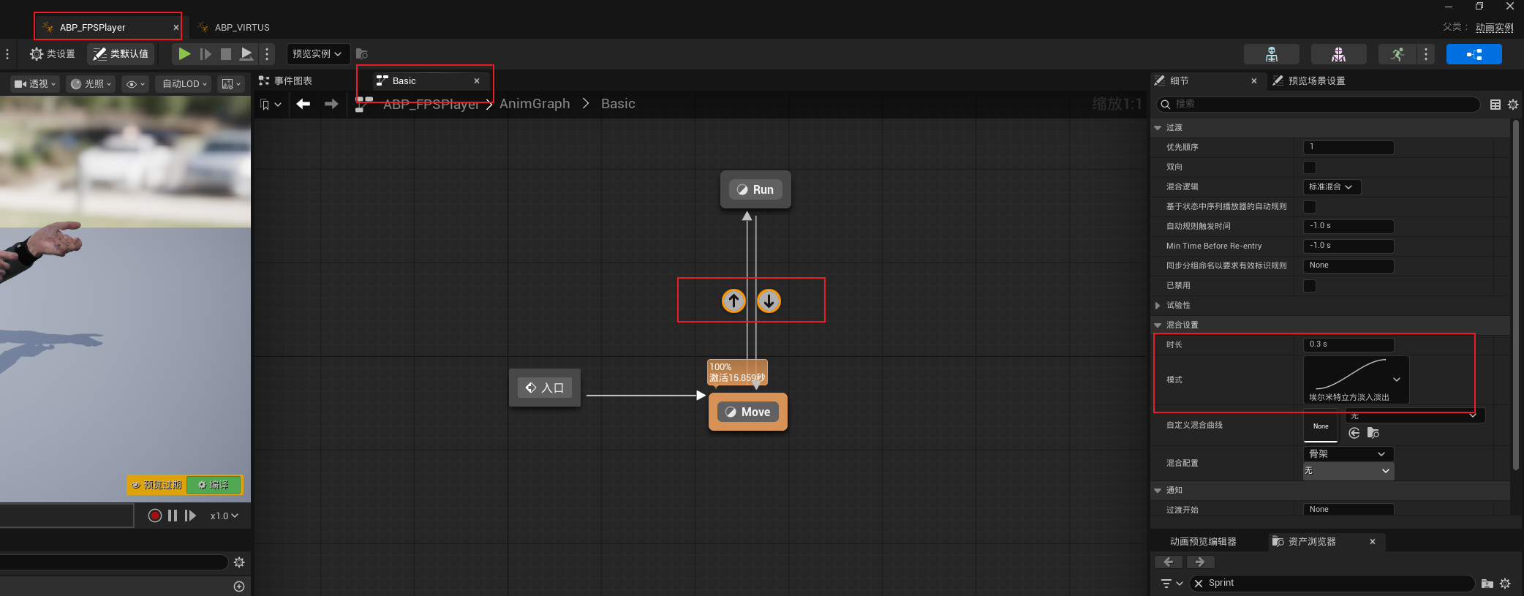
Task: Collapse the 混合设置 section
Action: [1158, 325]
